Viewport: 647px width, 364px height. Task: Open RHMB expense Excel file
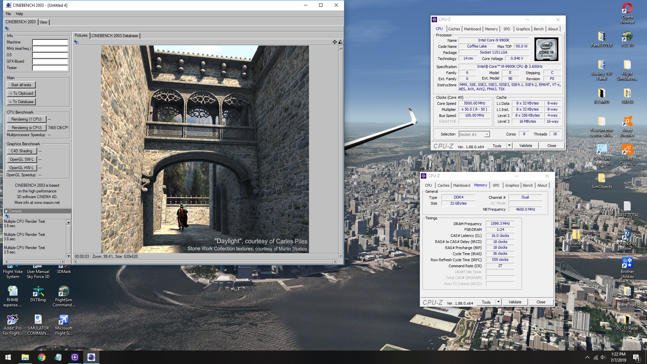click(x=12, y=297)
